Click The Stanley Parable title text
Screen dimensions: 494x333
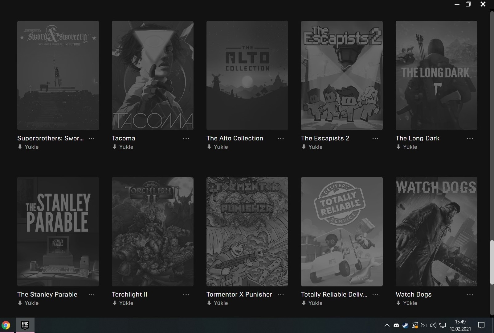[47, 294]
